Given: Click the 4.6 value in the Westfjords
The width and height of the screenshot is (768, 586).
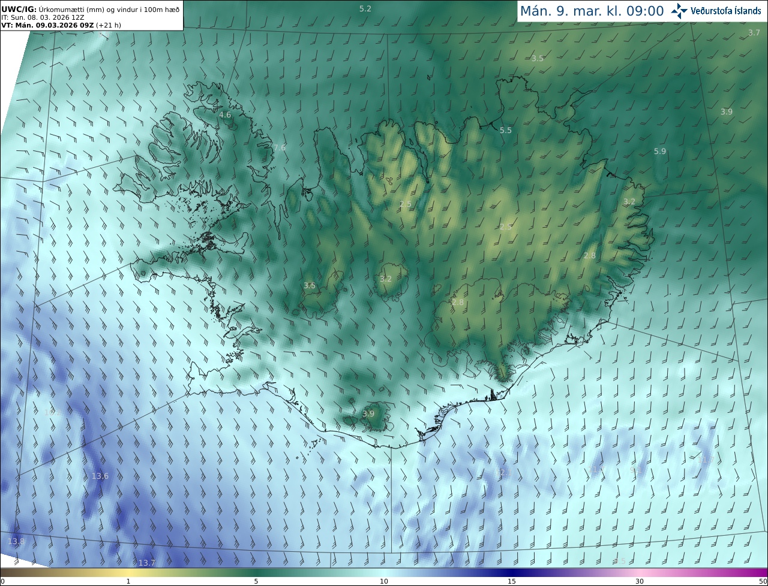Looking at the screenshot, I should pyautogui.click(x=225, y=114).
